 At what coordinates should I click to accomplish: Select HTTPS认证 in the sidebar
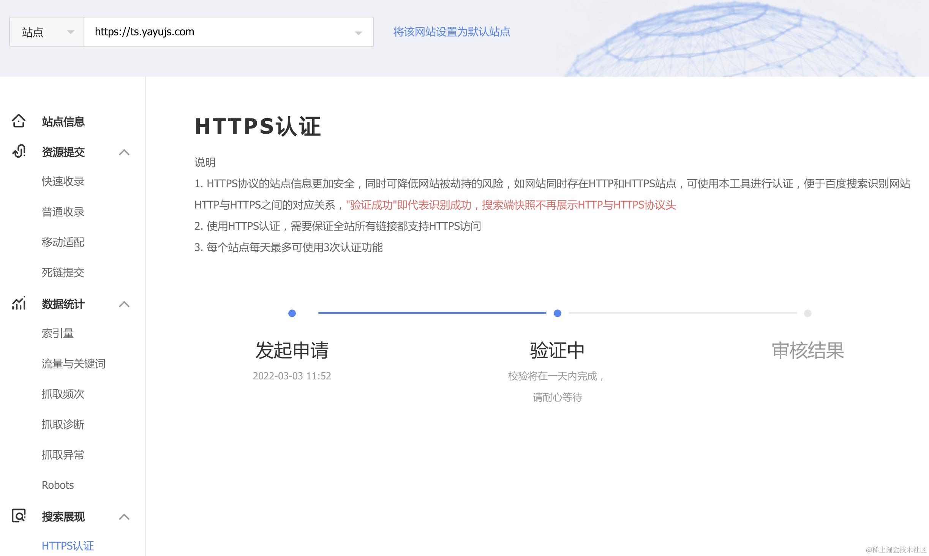coord(68,546)
